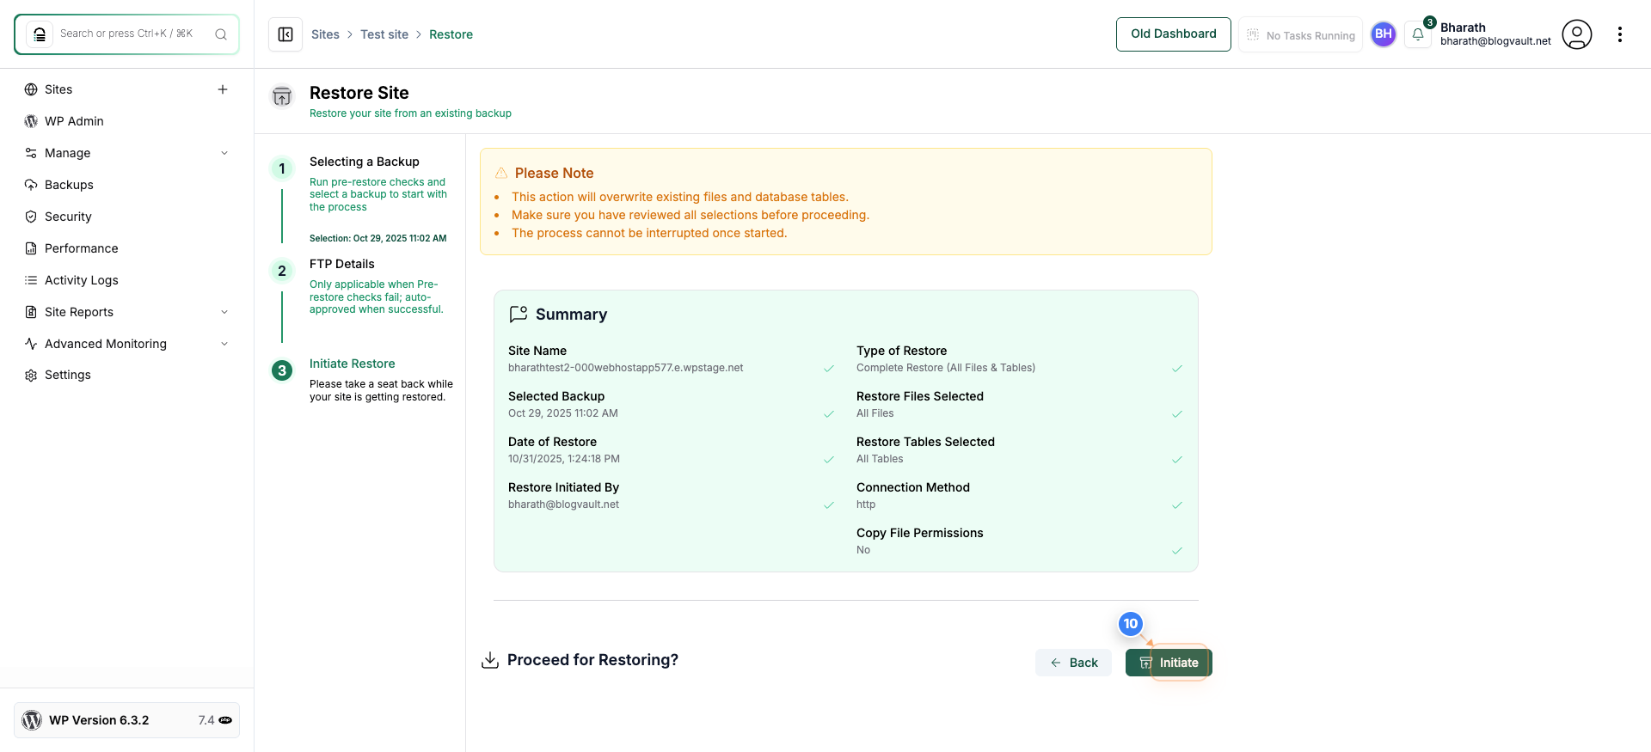Open Settings in the sidebar

click(127, 376)
